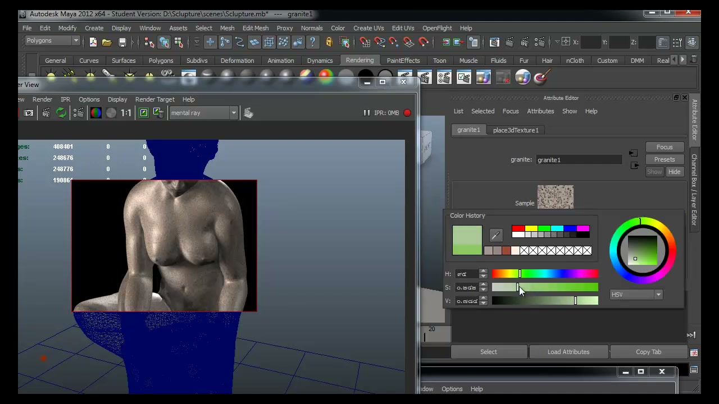The image size is (719, 404).
Task: Click the hue slider bar
Action: (x=545, y=274)
